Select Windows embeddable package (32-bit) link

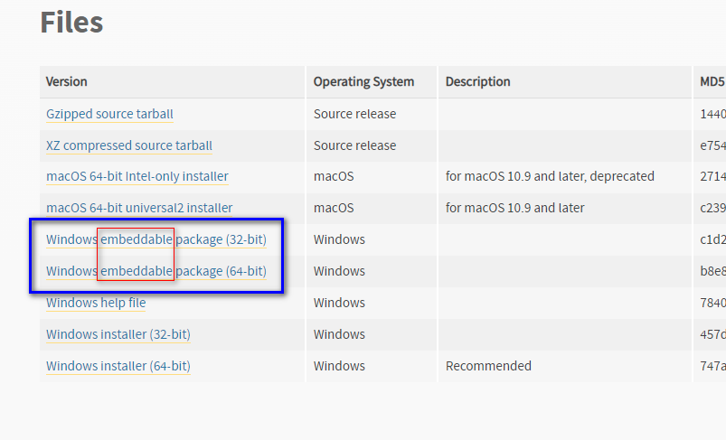click(x=156, y=239)
